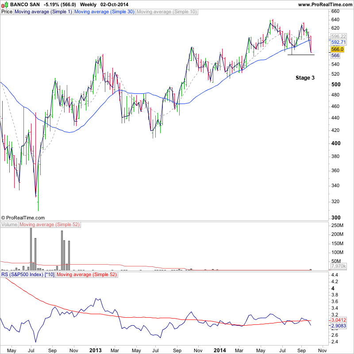Viewport: 354px width, 354px height.
Task: Select the RS (S&P500 Index) [*10] label
Action: pos(28,274)
